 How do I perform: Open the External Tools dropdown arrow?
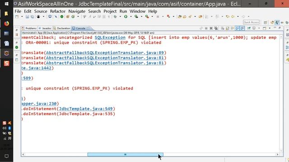(x=152, y=17)
